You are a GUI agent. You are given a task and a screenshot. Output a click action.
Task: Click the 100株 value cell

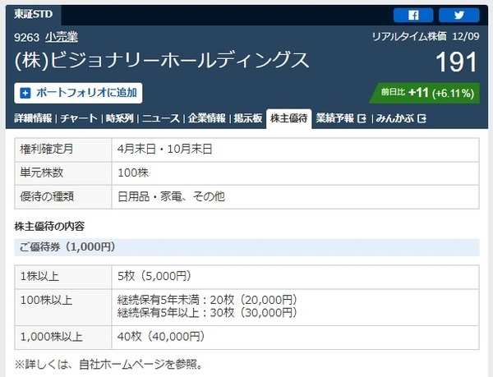295,173
